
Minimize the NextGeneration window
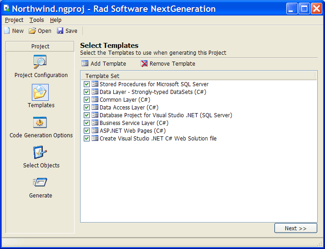click(x=292, y=9)
